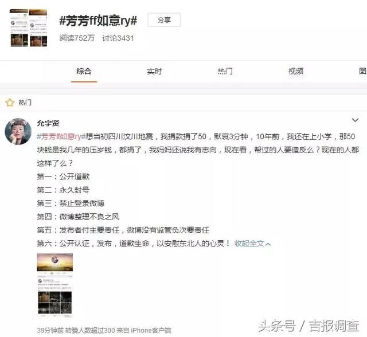This screenshot has height=337, width=367.
Task: Select the 热门 tab
Action: (x=225, y=71)
